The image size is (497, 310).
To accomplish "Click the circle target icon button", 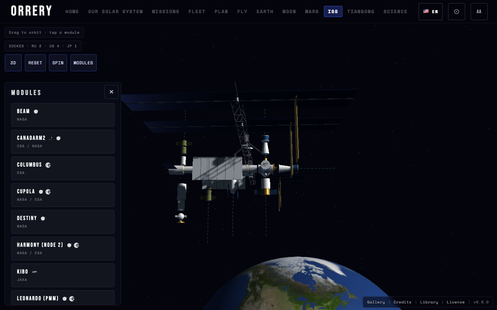I will click(457, 12).
